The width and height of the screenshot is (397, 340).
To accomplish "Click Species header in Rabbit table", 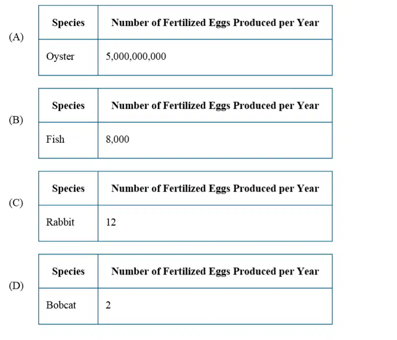I will click(68, 188).
